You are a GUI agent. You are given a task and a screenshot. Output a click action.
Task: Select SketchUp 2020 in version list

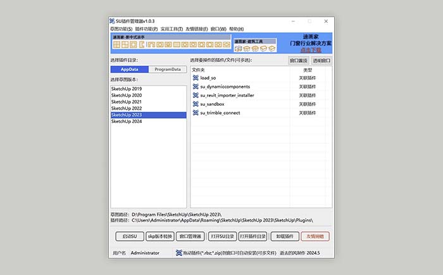(x=148, y=95)
